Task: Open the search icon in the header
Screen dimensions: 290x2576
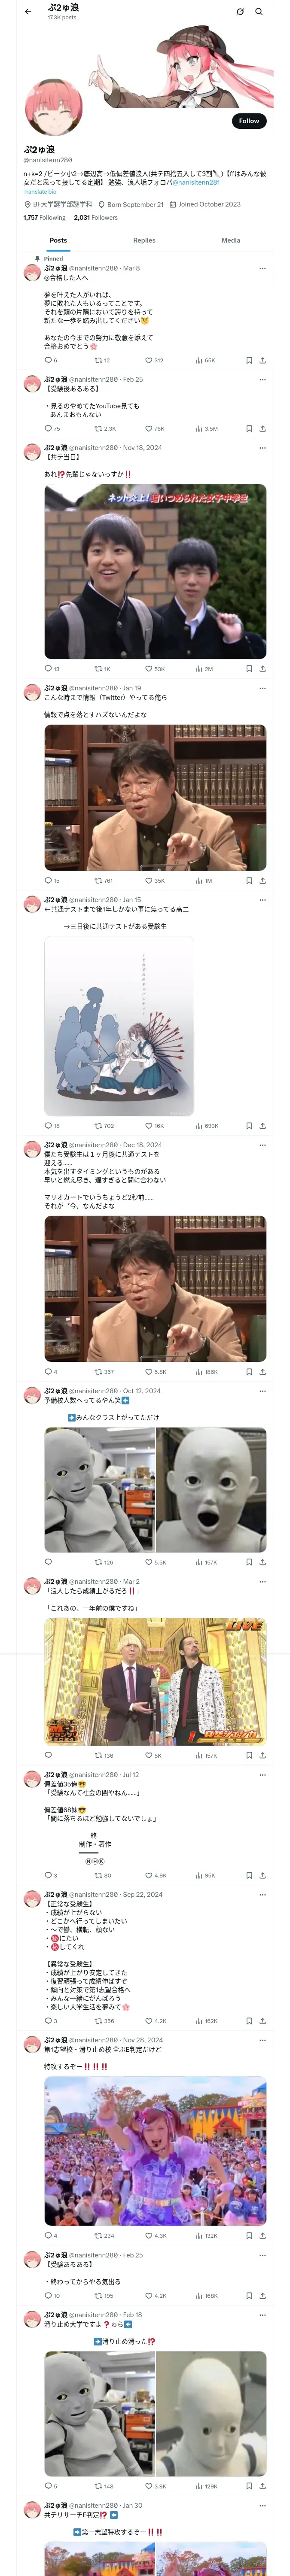Action: click(259, 12)
